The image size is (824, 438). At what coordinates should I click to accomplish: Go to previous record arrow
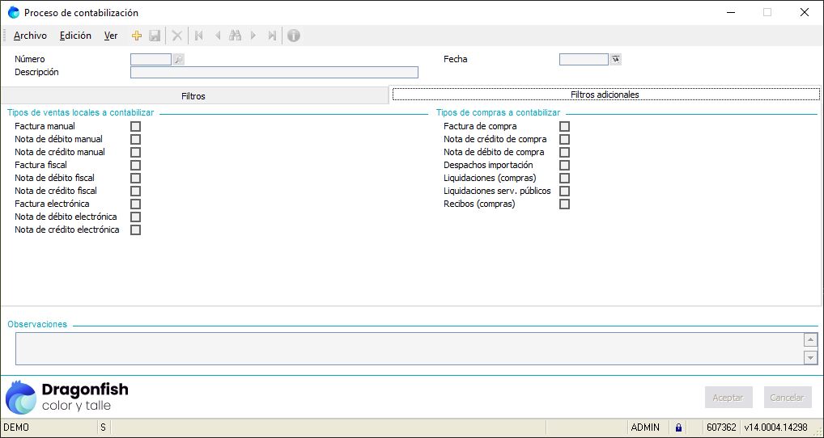pyautogui.click(x=218, y=36)
